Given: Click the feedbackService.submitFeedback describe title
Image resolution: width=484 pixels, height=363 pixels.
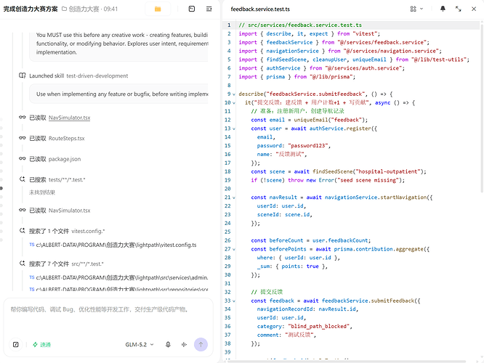Looking at the screenshot, I should click(315, 94).
